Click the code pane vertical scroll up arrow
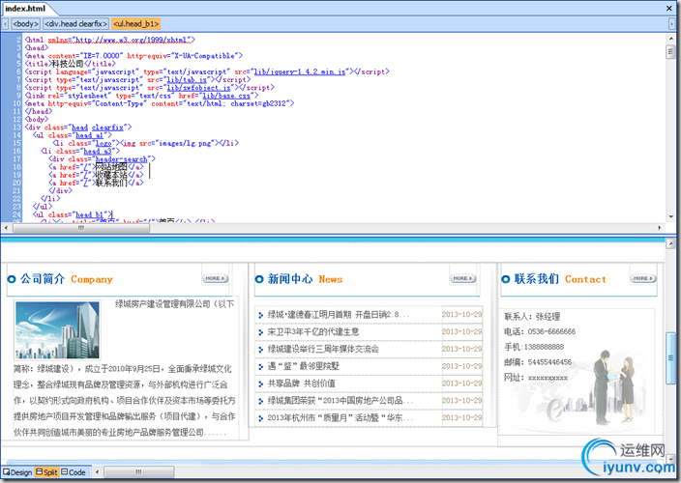Screen dimensions: 681x483 click(x=671, y=39)
